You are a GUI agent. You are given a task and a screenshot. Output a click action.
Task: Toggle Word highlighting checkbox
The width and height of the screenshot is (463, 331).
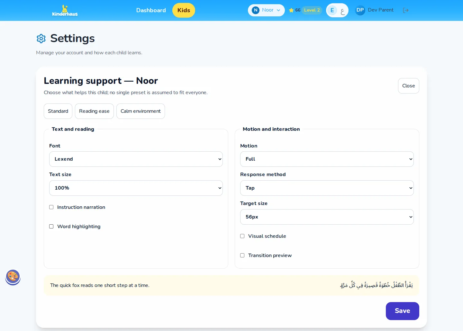[x=51, y=227]
